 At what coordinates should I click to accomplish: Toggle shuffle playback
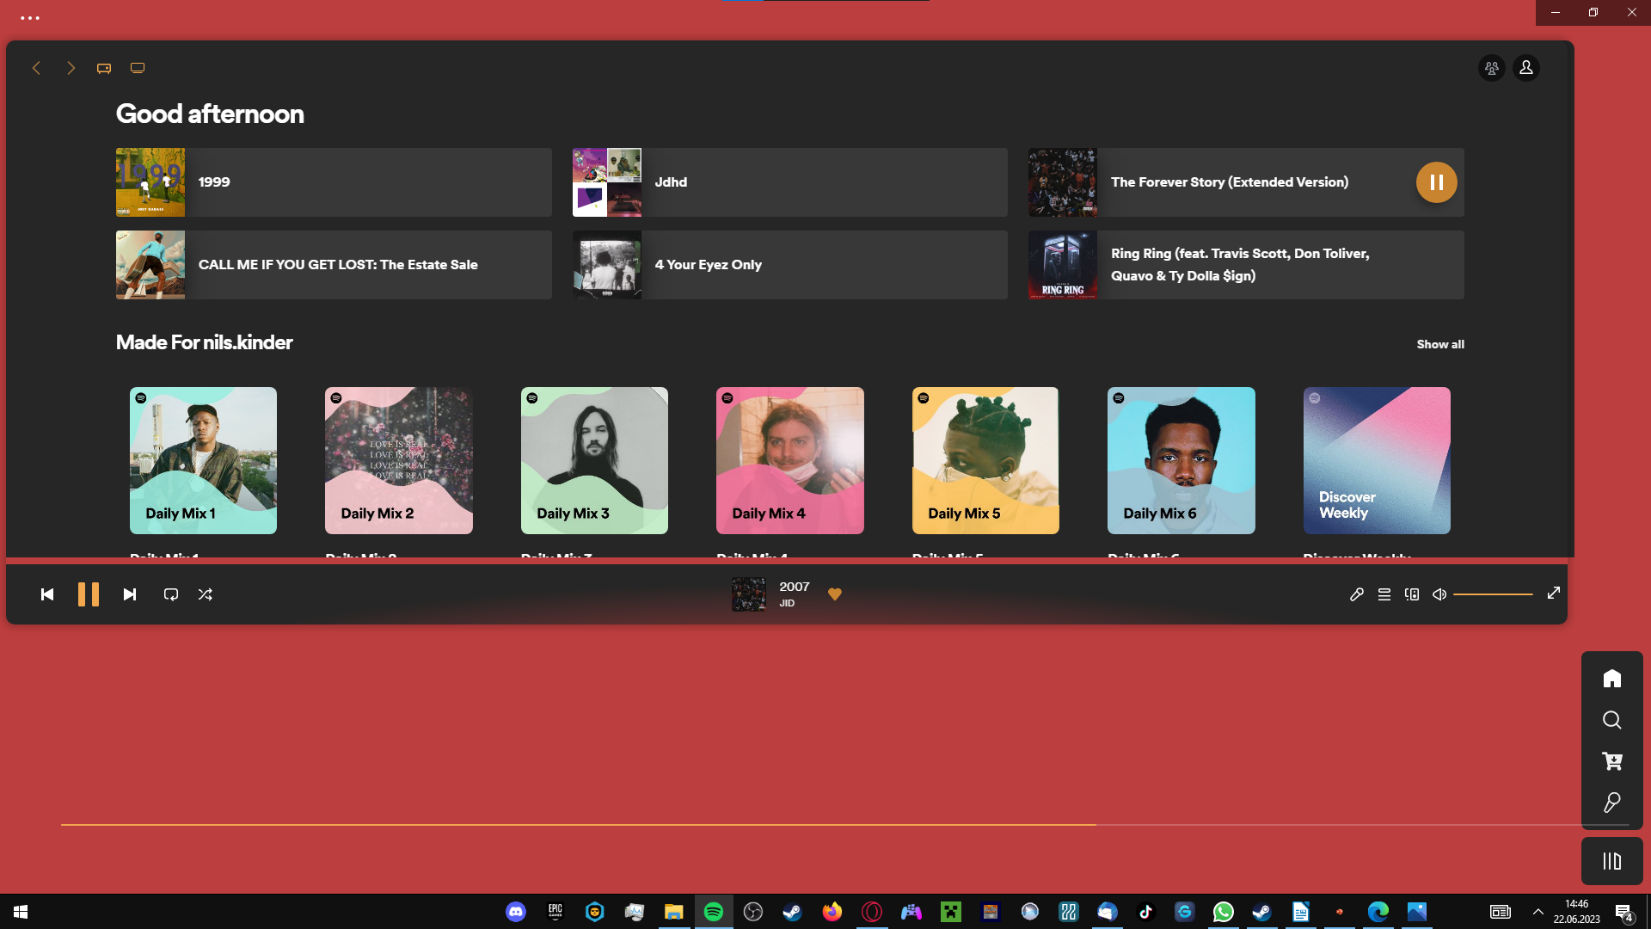tap(205, 594)
